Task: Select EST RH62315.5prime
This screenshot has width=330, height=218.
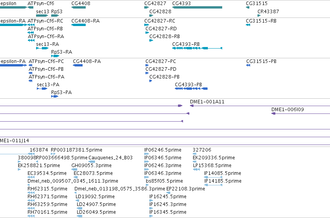Action: [x=48, y=189]
